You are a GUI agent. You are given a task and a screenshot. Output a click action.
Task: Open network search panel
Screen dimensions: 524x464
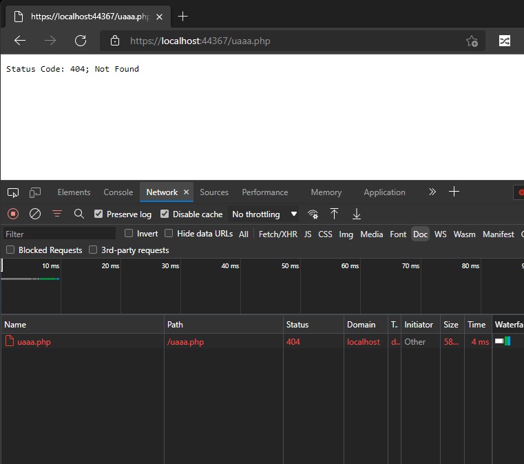(x=79, y=214)
